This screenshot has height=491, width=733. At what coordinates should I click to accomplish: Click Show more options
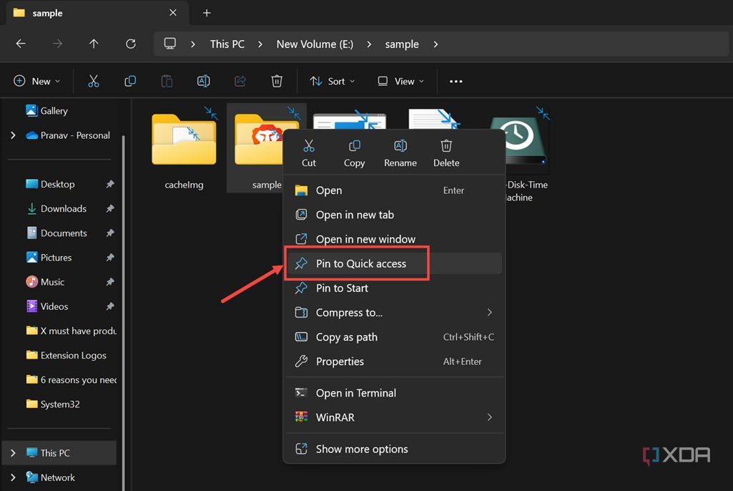pyautogui.click(x=394, y=449)
